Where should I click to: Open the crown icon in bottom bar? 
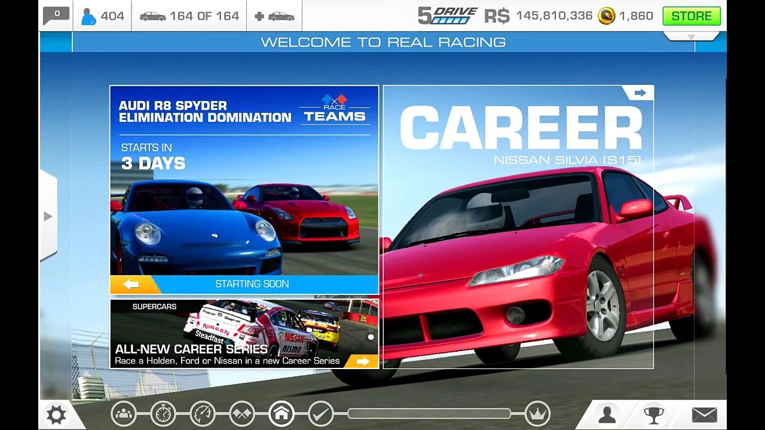pyautogui.click(x=537, y=413)
